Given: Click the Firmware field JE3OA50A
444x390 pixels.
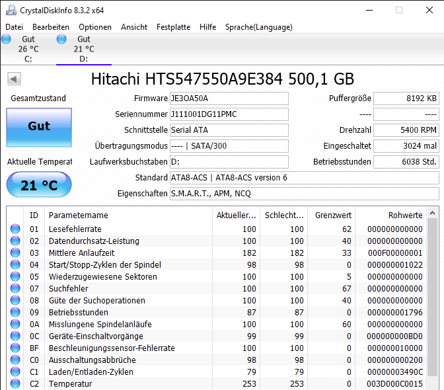Looking at the screenshot, I should point(229,98).
